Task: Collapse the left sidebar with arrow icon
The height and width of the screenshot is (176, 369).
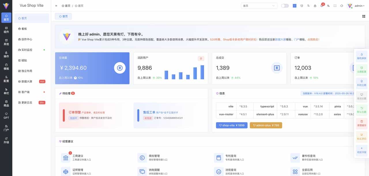Action: pyautogui.click(x=56, y=5)
